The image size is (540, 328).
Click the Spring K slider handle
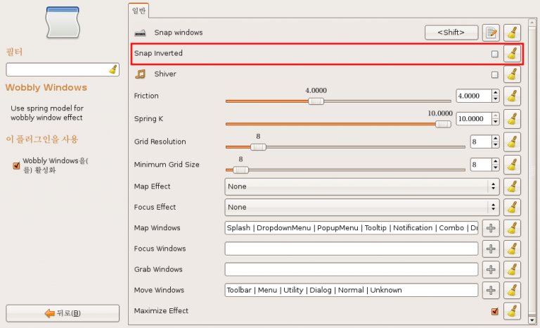(x=443, y=125)
